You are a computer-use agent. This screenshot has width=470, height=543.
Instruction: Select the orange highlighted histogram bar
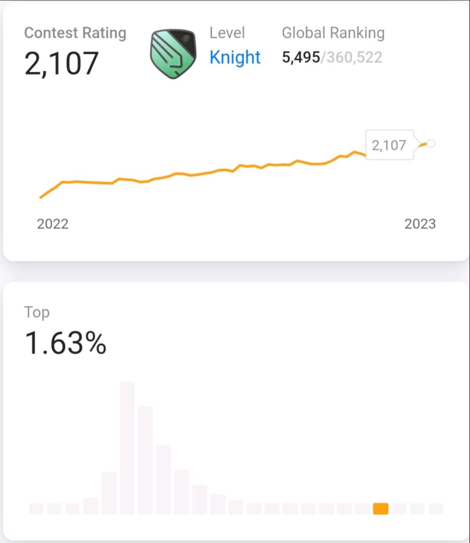381,509
